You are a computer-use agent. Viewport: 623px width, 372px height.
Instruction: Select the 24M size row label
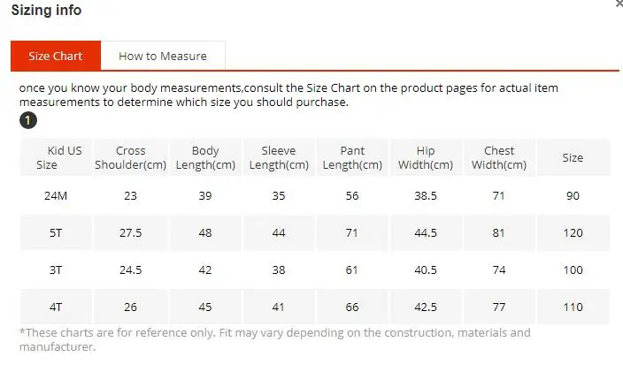(x=56, y=195)
